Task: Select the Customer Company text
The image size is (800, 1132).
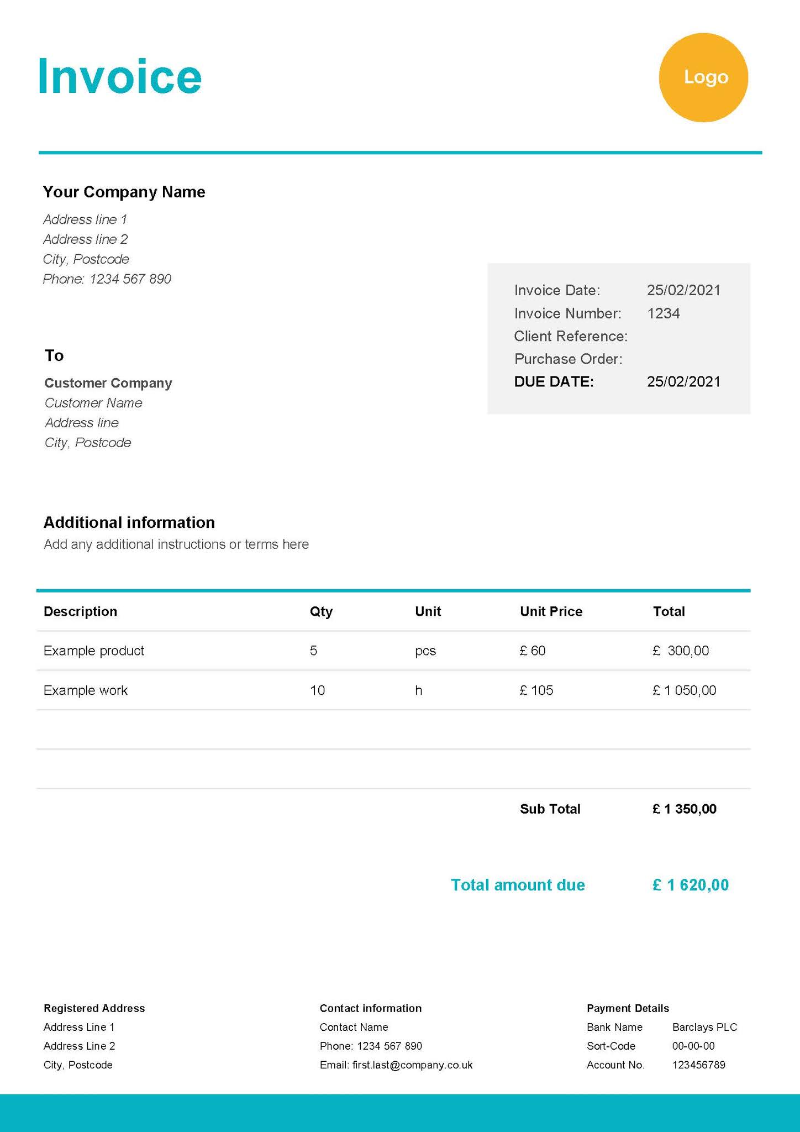Action: (x=108, y=383)
